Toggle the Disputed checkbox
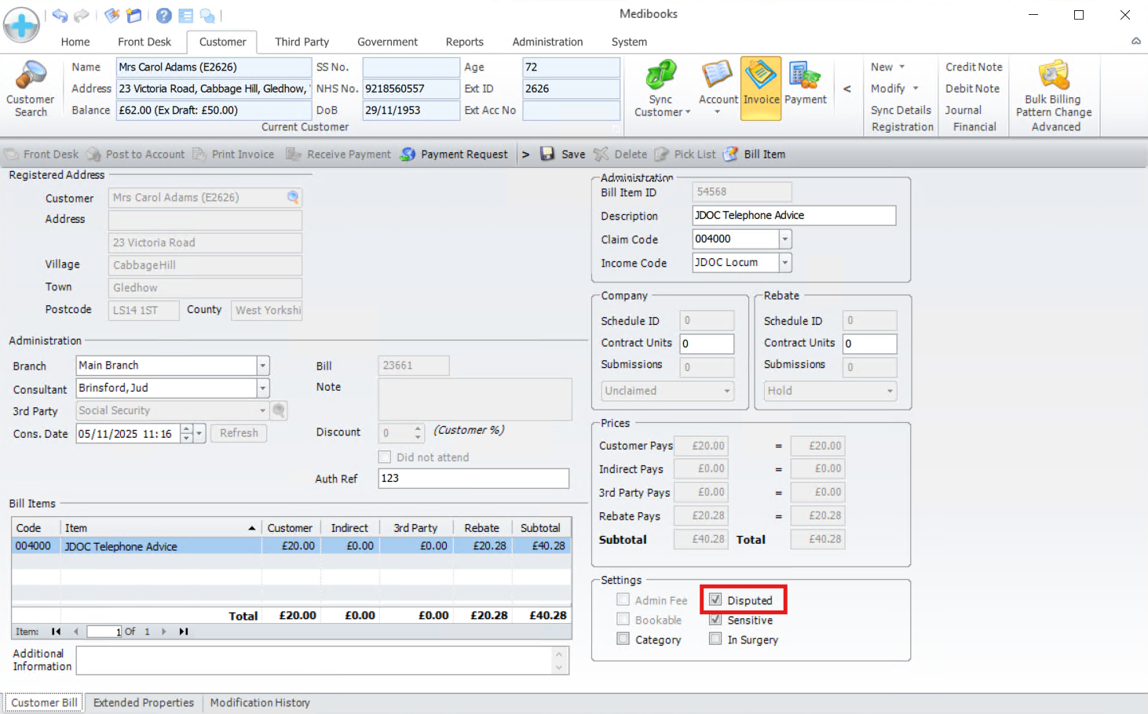The width and height of the screenshot is (1148, 714). pyautogui.click(x=715, y=600)
